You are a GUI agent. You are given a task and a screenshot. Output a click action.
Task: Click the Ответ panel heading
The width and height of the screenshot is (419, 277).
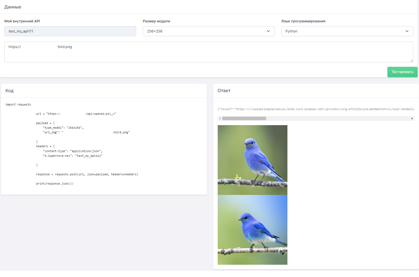[224, 91]
